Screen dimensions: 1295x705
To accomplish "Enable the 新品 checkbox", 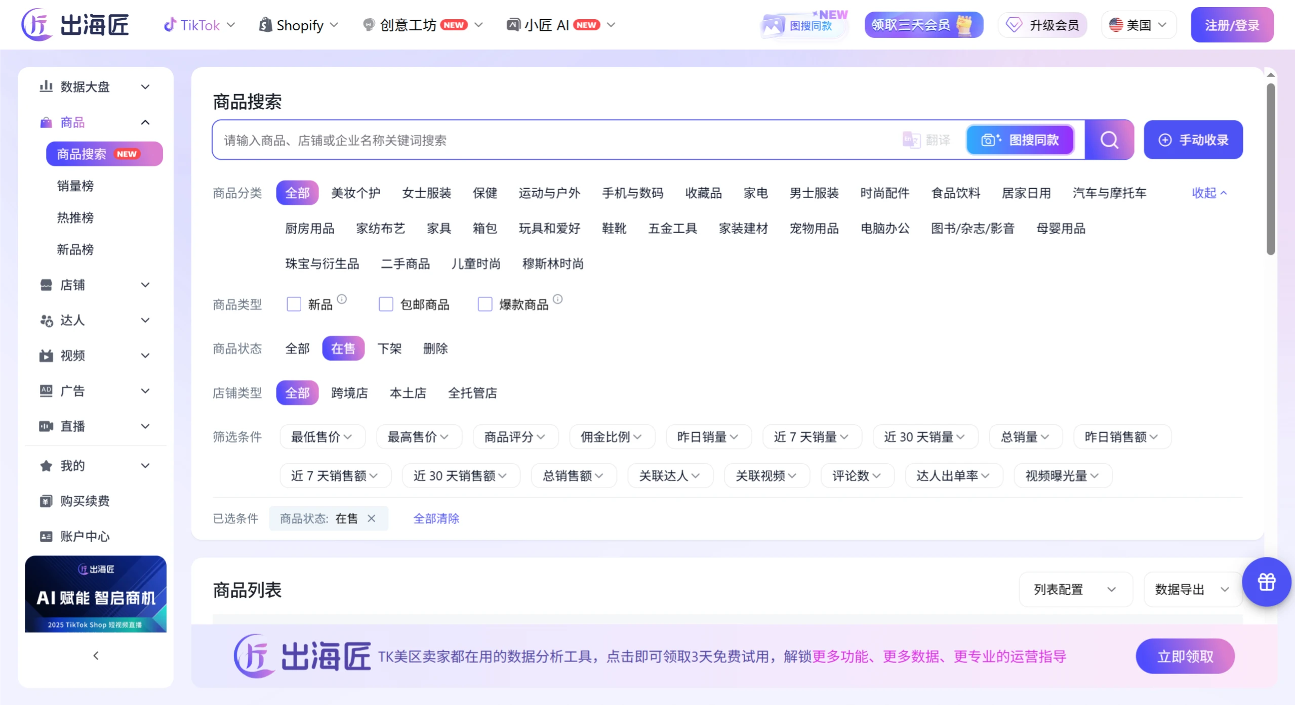I will coord(294,303).
